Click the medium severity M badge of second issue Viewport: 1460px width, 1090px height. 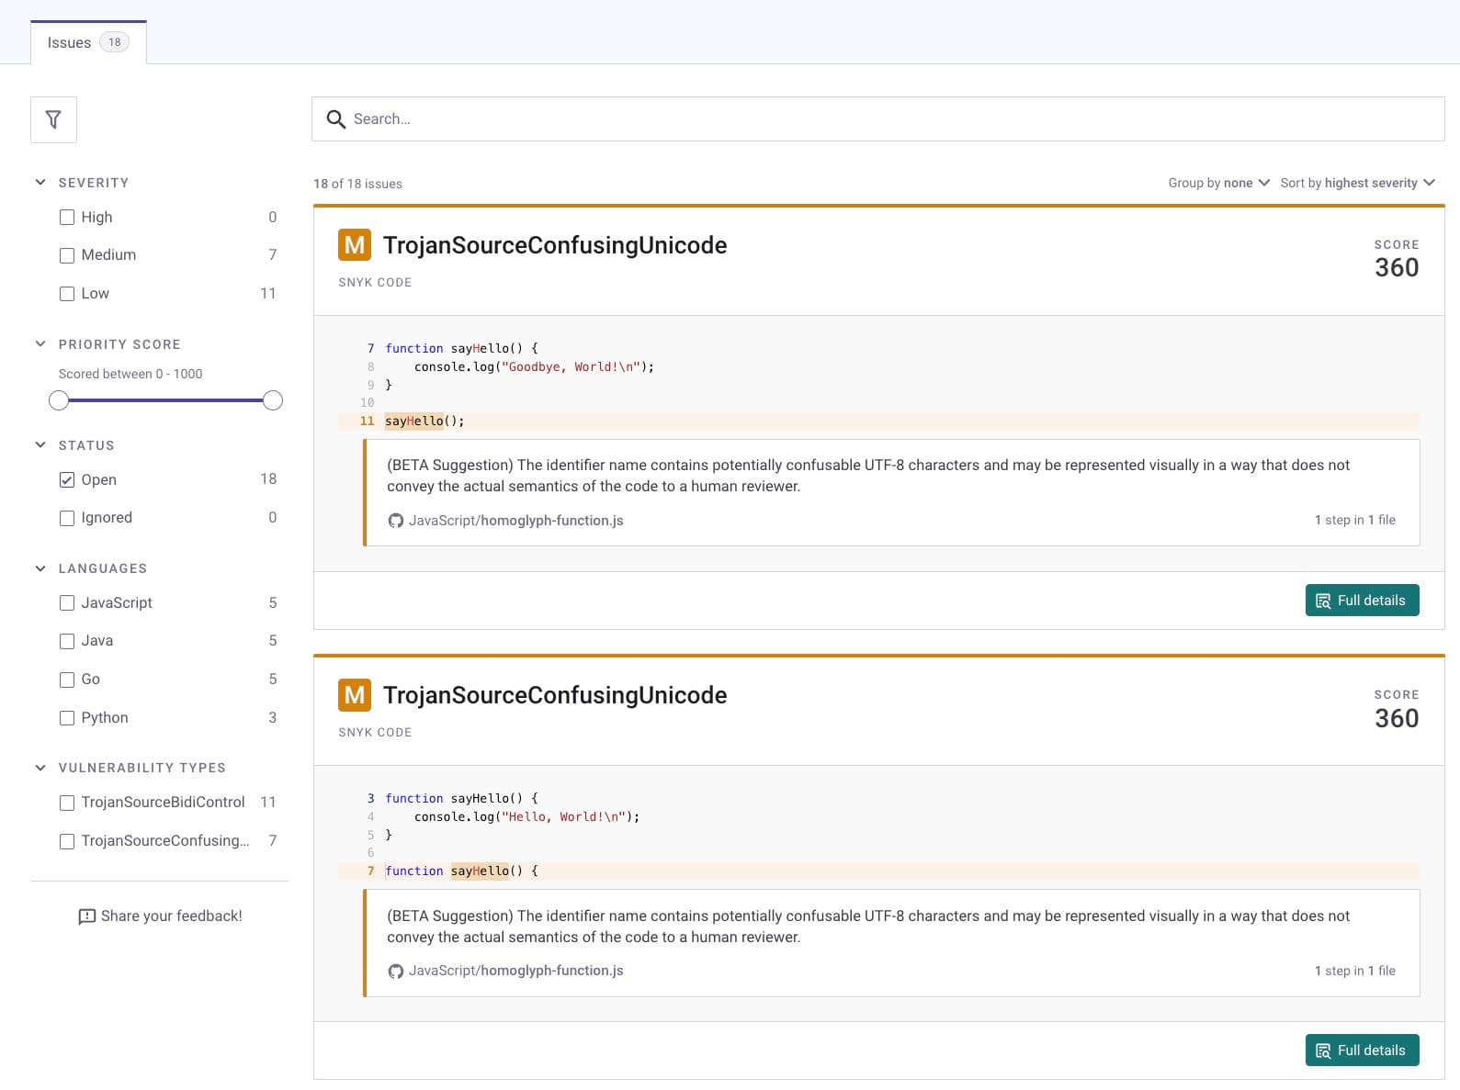pos(355,695)
